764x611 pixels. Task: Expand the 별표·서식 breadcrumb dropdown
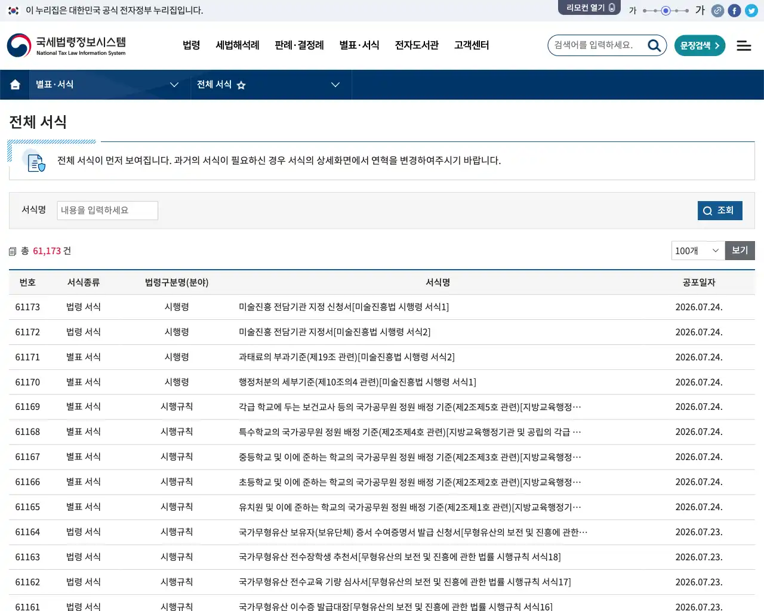(x=174, y=85)
